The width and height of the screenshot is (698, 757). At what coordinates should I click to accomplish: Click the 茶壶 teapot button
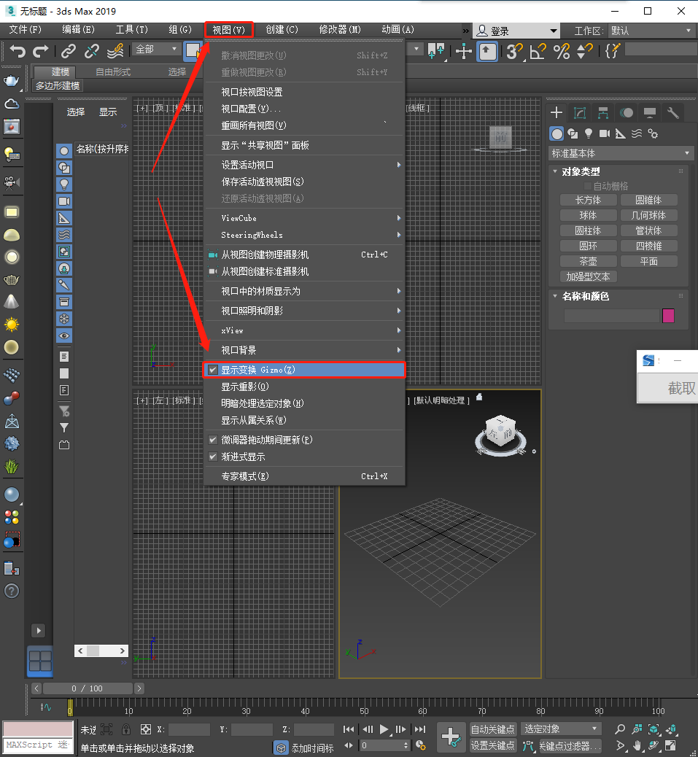click(x=589, y=261)
